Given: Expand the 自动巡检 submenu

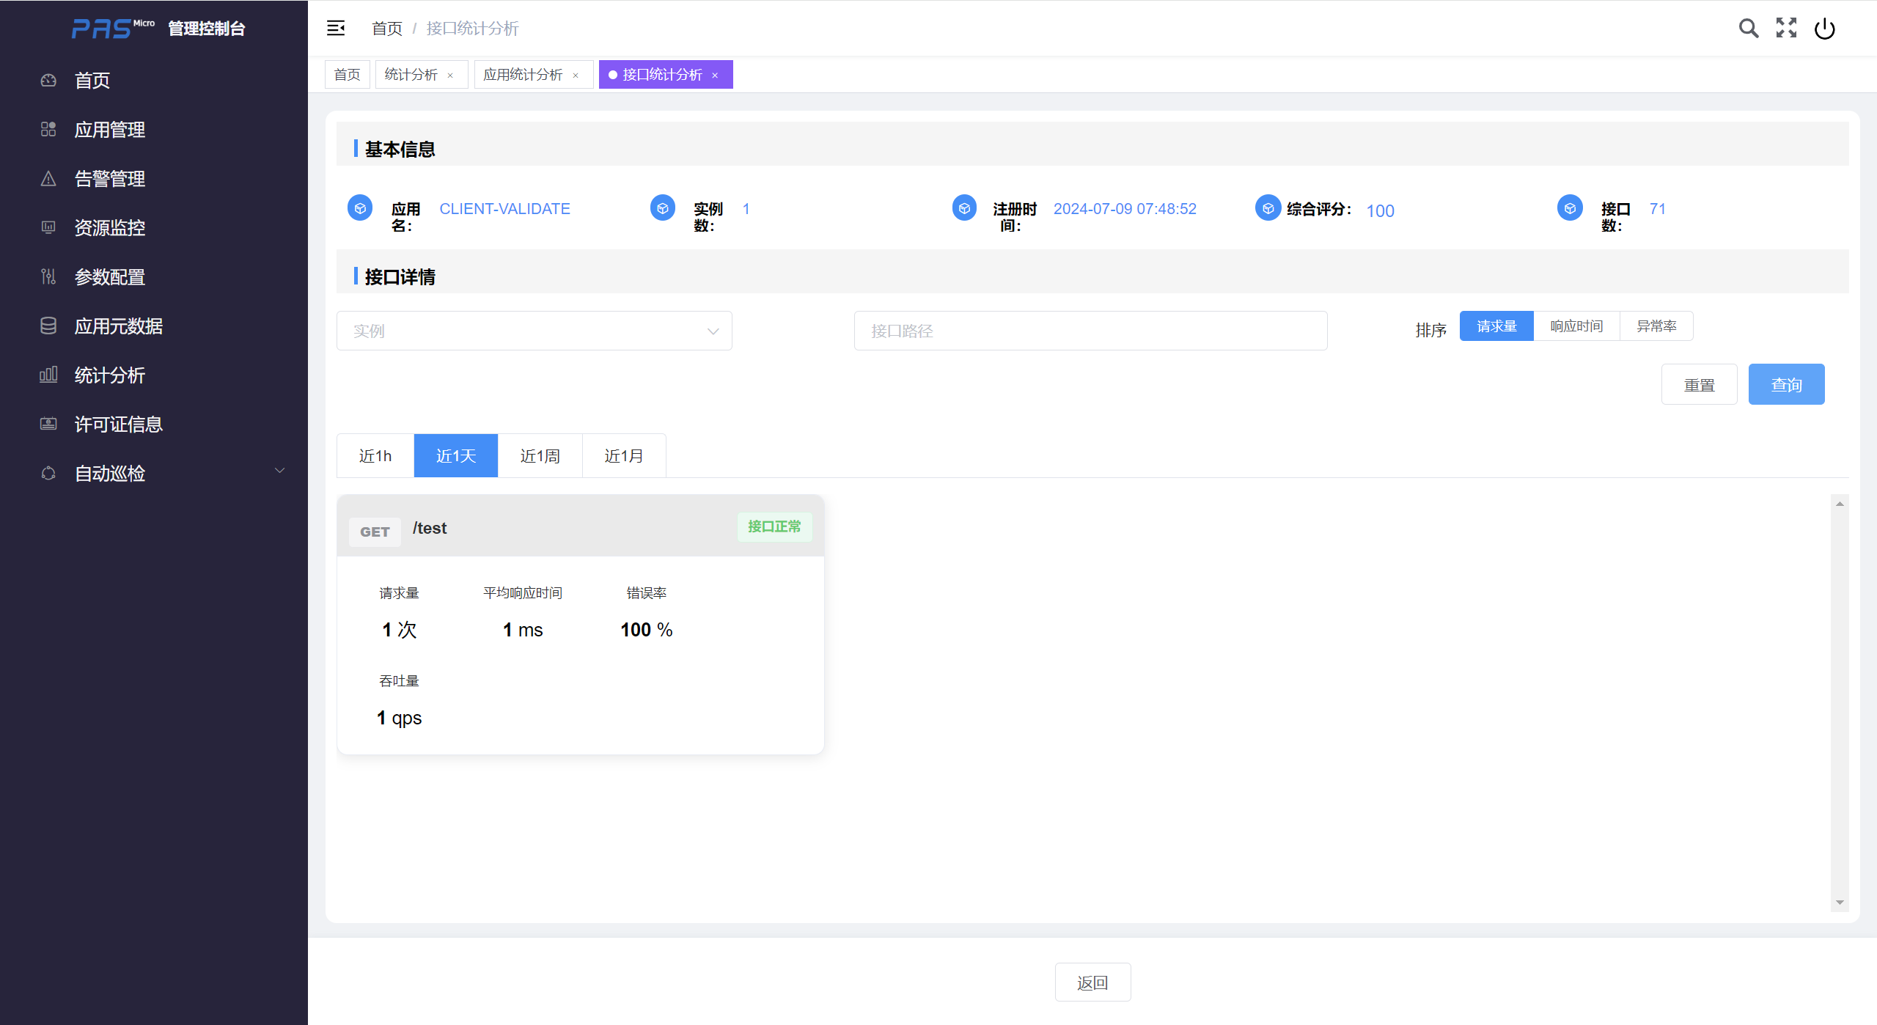Looking at the screenshot, I should click(279, 471).
